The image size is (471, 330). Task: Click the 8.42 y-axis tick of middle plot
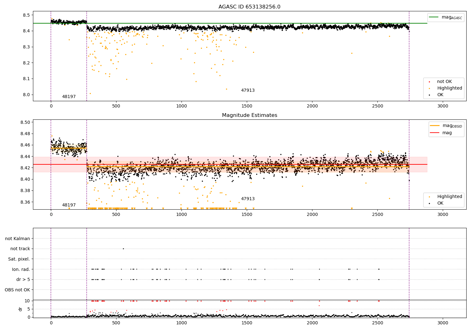[25, 168]
